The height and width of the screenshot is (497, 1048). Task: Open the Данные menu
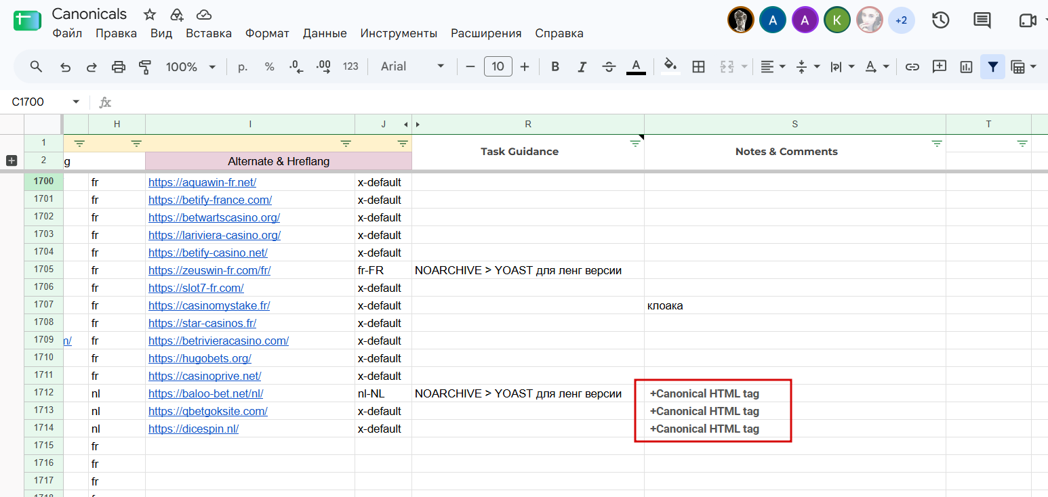pyautogui.click(x=325, y=33)
